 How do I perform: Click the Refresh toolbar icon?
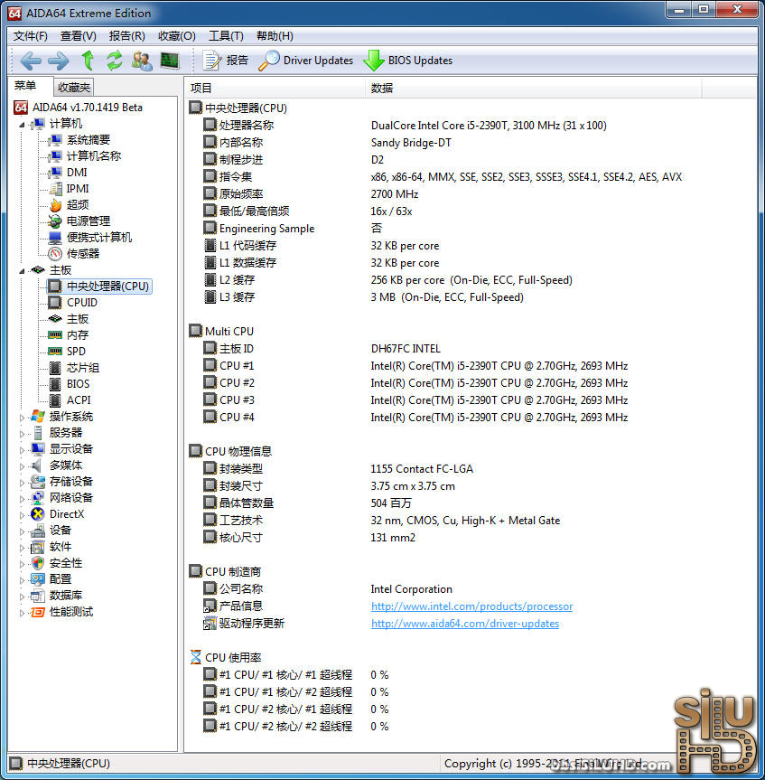click(115, 61)
